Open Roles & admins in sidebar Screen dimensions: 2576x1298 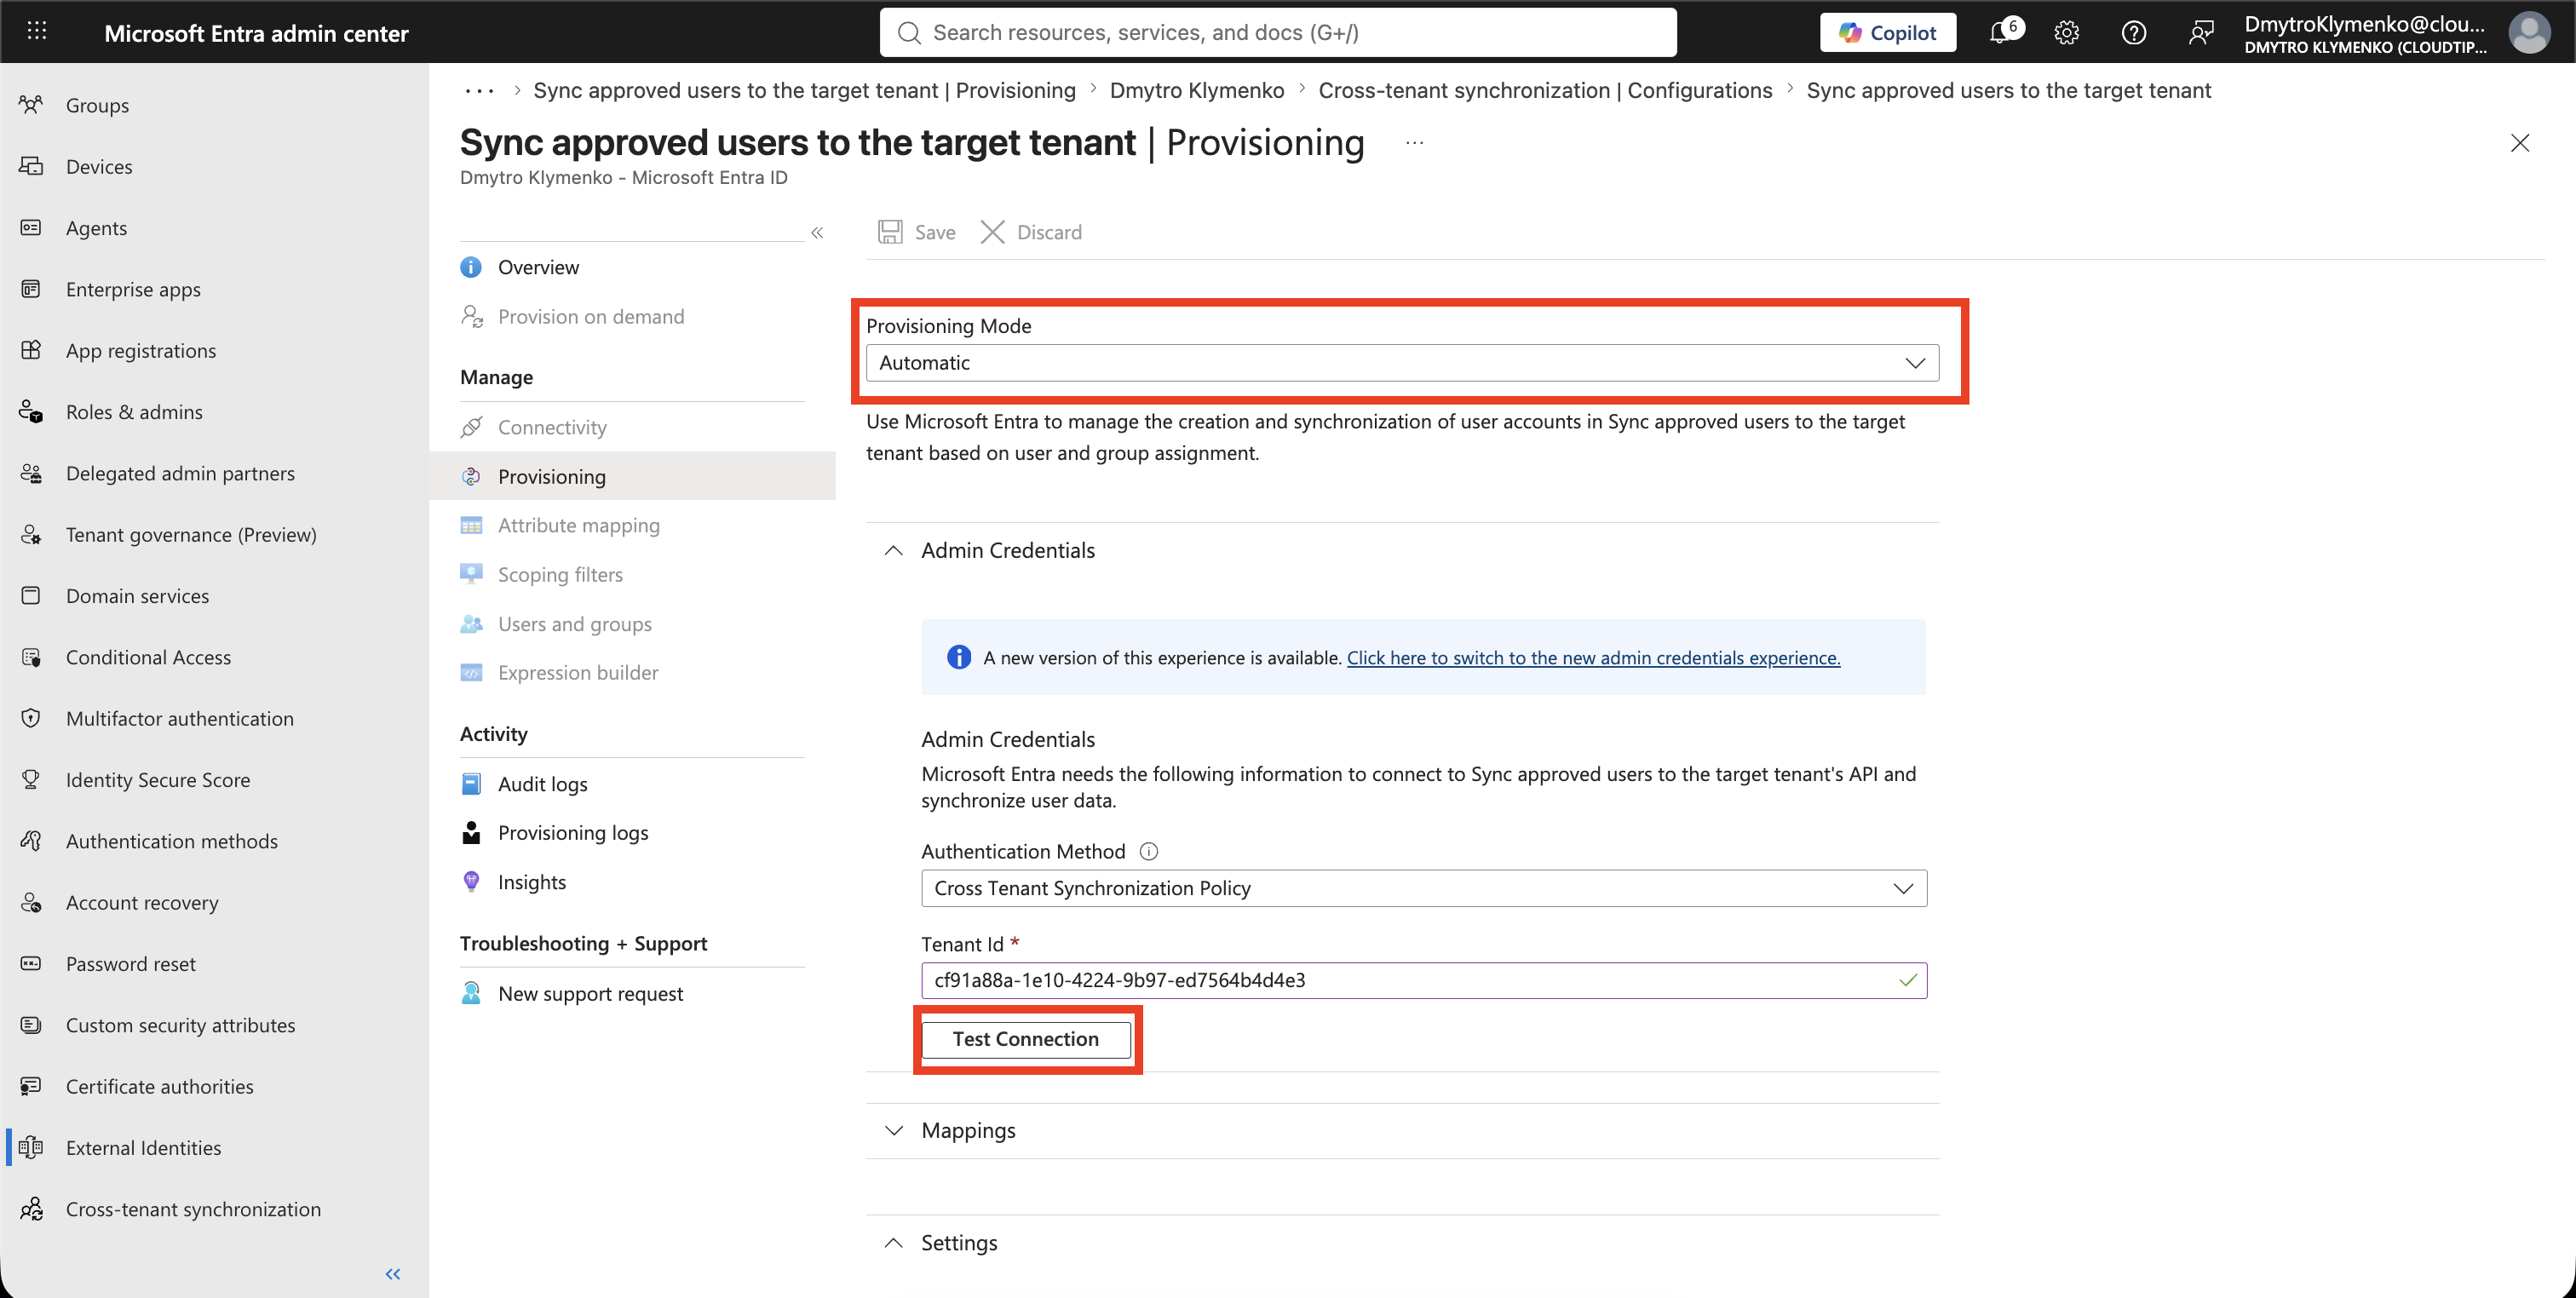(134, 412)
